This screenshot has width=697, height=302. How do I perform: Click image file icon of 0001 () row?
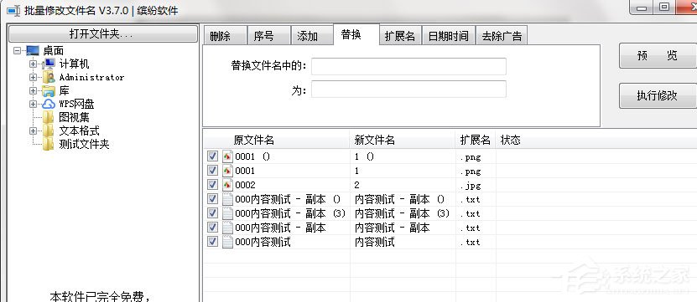pyautogui.click(x=227, y=156)
